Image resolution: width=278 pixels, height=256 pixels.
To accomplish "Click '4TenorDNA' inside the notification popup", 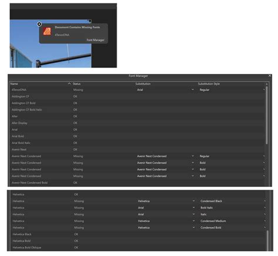I will (x=62, y=35).
